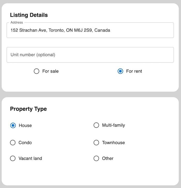Image resolution: width=181 pixels, height=188 pixels.
Task: Click the "For sale" label text
Action: click(x=50, y=71)
